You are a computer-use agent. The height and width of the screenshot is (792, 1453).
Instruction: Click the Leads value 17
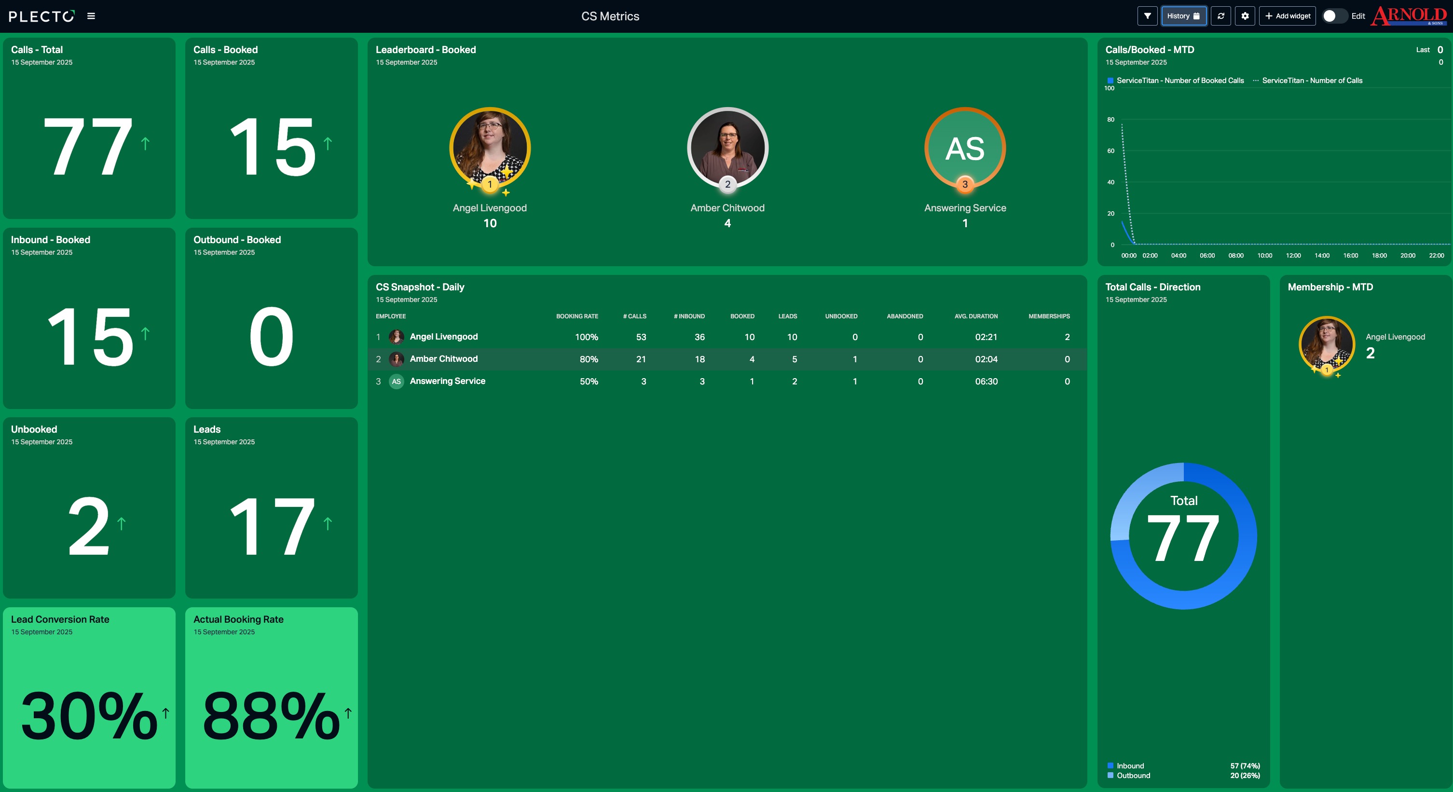(x=273, y=526)
